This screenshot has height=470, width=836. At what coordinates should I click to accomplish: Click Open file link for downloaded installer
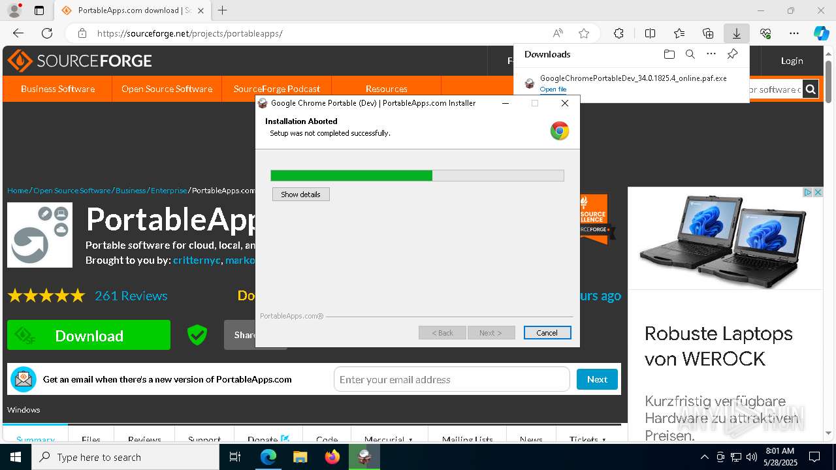pos(553,89)
